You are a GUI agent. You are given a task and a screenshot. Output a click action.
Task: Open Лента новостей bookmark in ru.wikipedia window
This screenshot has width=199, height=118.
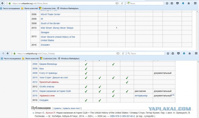click(30, 58)
